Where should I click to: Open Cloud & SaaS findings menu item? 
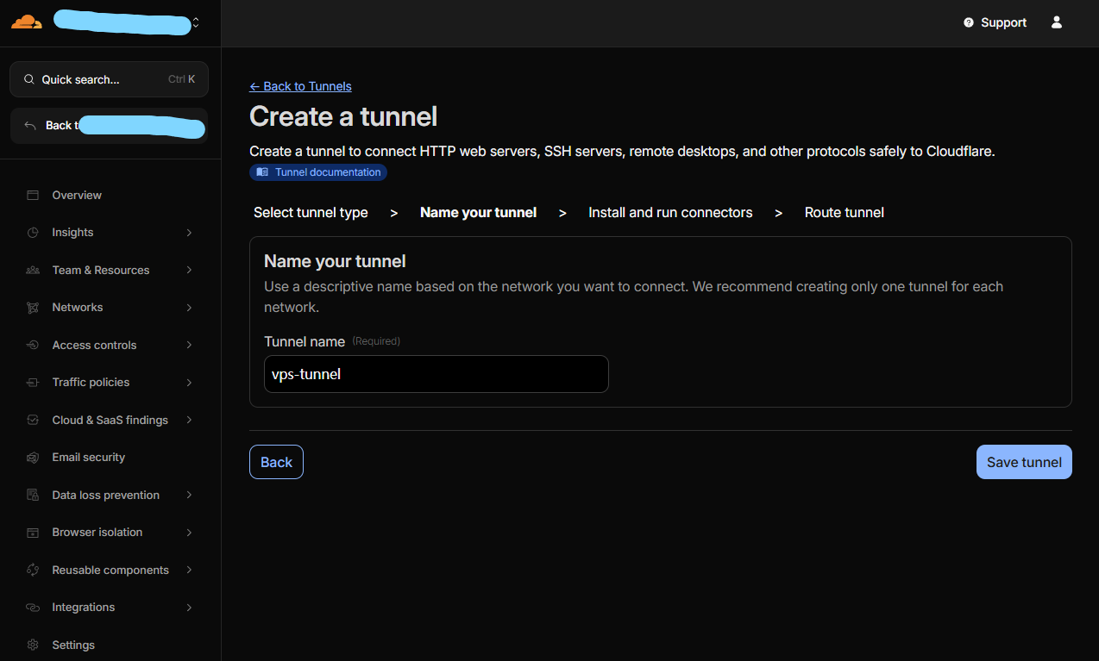110,421
